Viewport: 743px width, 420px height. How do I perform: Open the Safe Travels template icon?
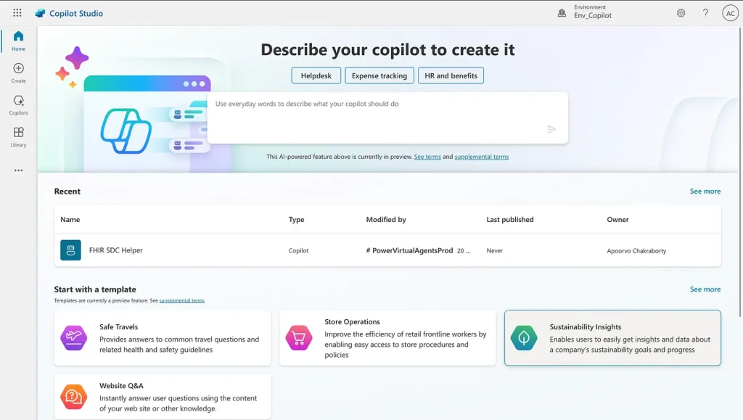73,337
